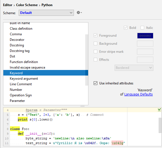Image resolution: width=162 pixels, height=148 pixels.
Task: Enable the Error stripe mark checkbox
Action: pos(95,52)
